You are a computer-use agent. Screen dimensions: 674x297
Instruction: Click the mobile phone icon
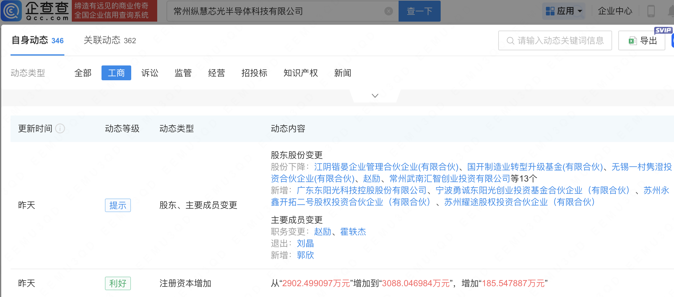[x=651, y=11]
